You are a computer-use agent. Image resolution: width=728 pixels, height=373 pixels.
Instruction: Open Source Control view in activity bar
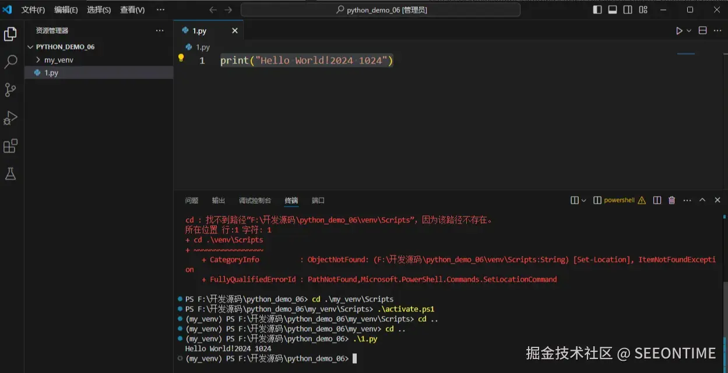click(10, 90)
